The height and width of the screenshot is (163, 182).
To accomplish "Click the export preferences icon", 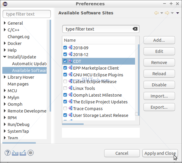I will [23, 153].
